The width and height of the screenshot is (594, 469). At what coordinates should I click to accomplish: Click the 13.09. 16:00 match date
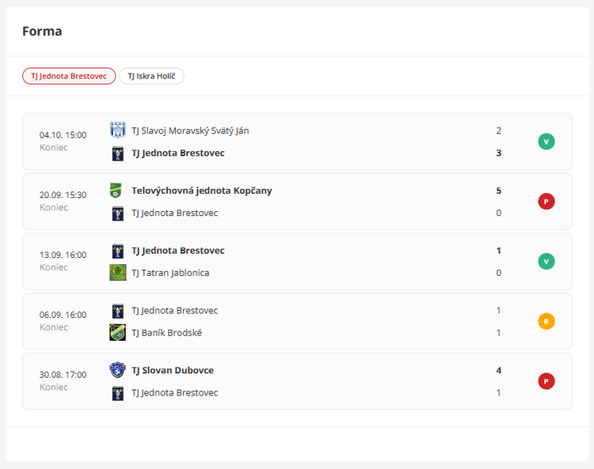[x=63, y=255]
